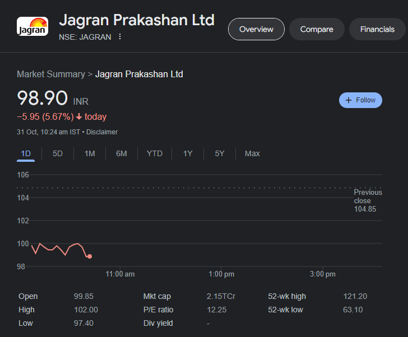This screenshot has width=408, height=337.
Task: Choose the YTD chart range
Action: pos(155,153)
